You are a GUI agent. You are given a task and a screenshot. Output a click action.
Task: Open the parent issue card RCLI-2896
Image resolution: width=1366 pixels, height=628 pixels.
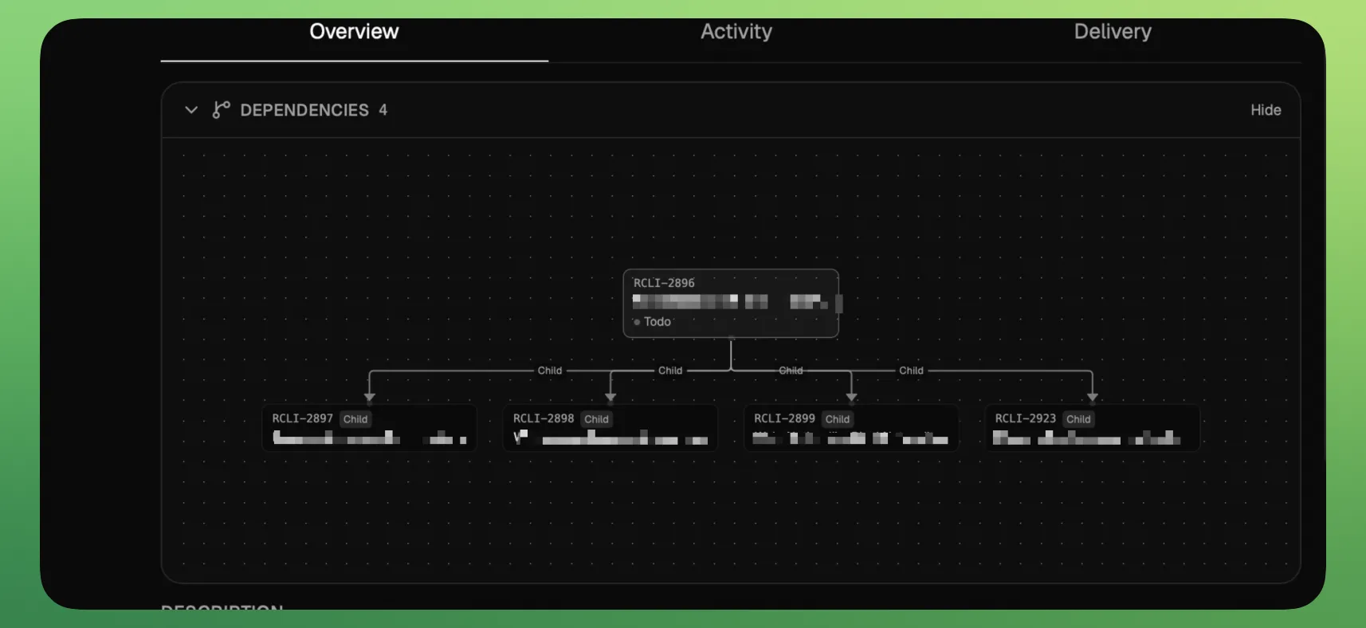[x=731, y=304]
